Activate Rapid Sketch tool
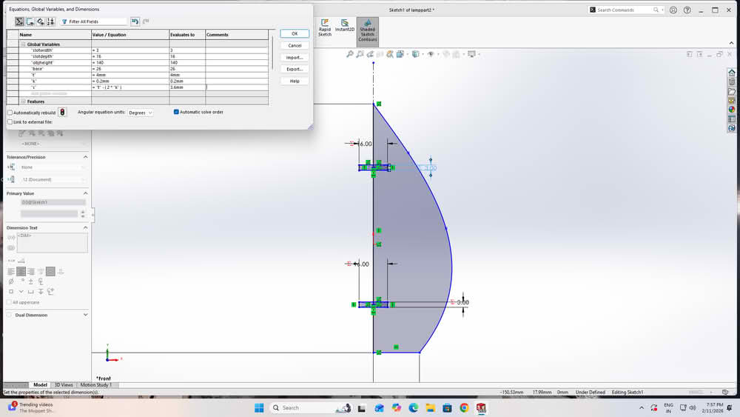The image size is (740, 417). tap(325, 28)
